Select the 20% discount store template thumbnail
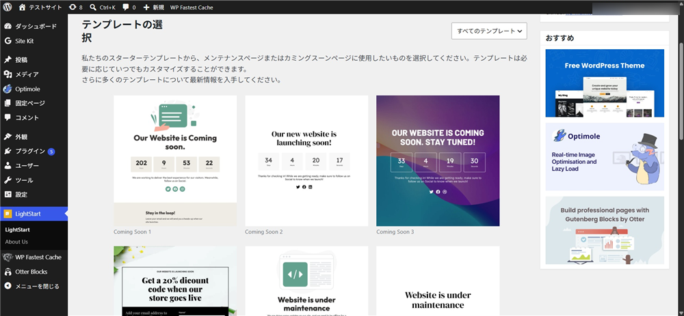The width and height of the screenshot is (684, 316). tap(175, 281)
